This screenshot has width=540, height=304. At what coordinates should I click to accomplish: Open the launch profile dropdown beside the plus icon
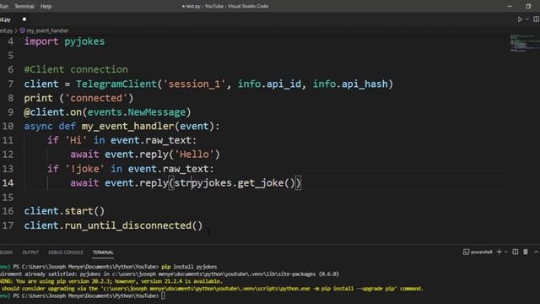(x=506, y=252)
